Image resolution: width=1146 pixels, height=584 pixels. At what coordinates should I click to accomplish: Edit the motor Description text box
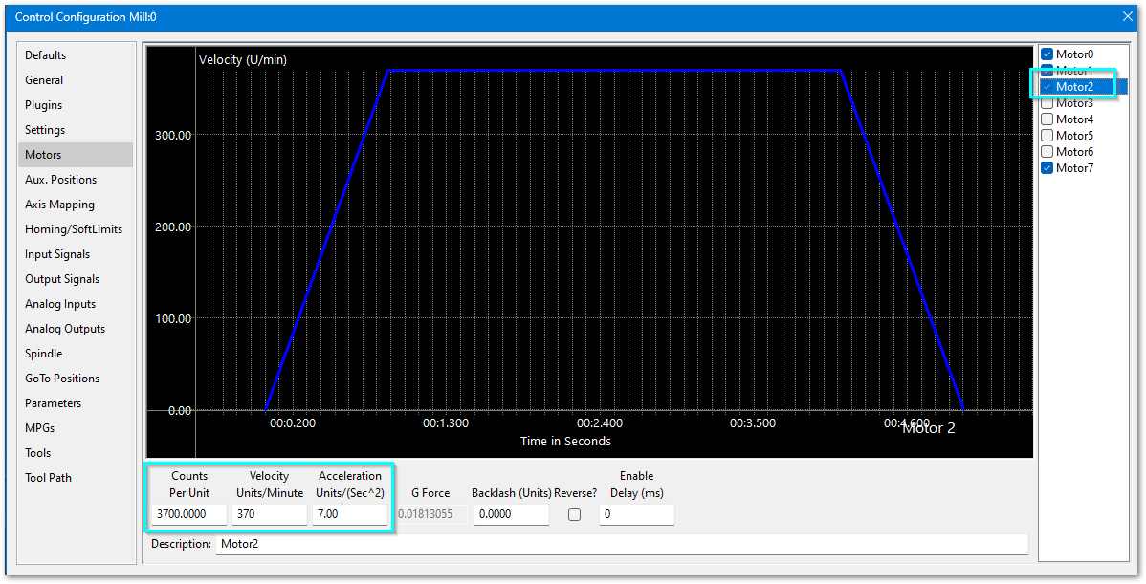coord(621,544)
